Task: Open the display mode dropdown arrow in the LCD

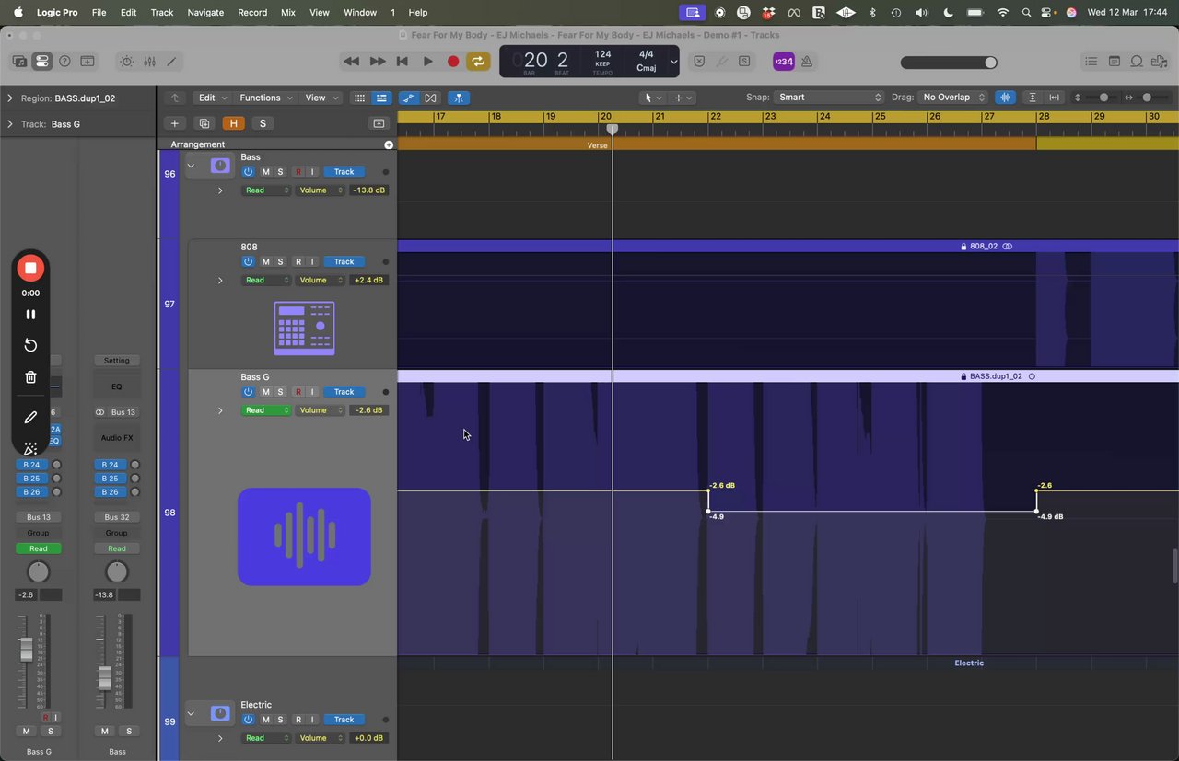Action: pyautogui.click(x=673, y=62)
